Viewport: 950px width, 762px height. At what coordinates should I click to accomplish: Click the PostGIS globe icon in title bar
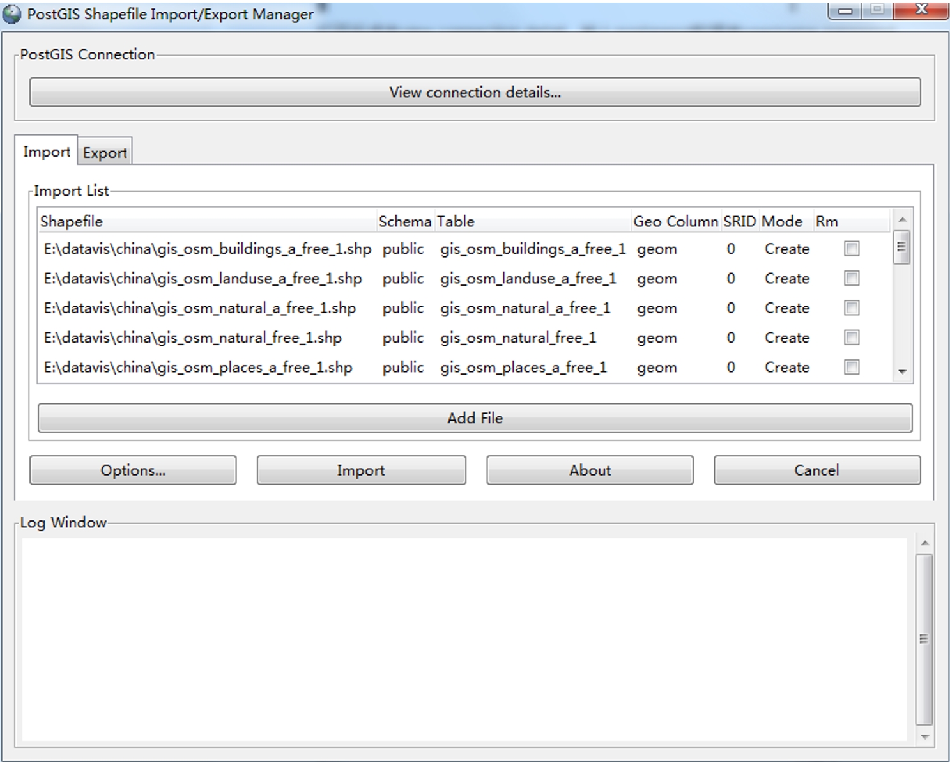[x=12, y=14]
